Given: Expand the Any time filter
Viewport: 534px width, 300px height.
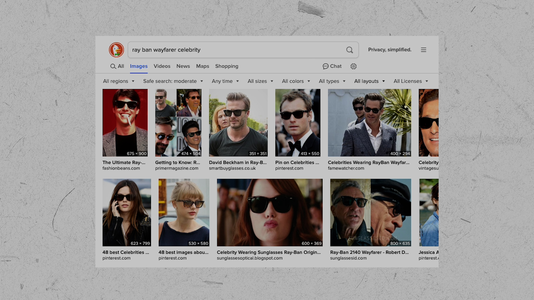Looking at the screenshot, I should 225,81.
